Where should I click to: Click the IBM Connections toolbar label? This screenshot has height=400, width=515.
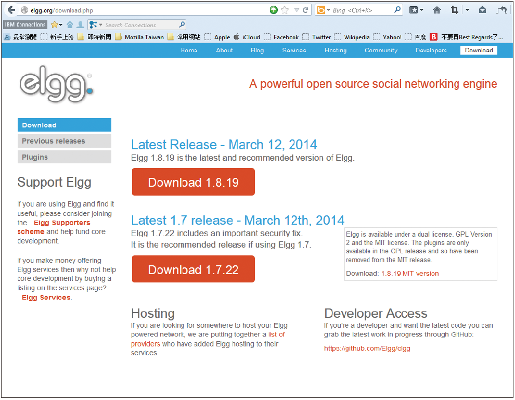(x=25, y=24)
